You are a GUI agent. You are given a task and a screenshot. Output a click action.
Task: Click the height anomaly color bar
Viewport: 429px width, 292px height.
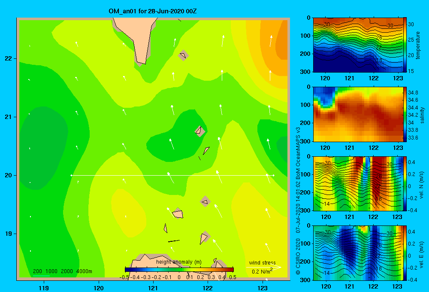point(179,270)
